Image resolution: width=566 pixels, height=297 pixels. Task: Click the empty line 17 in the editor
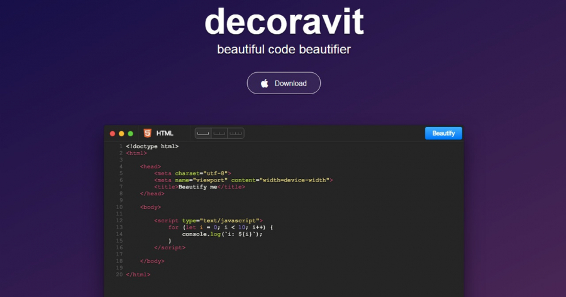coord(294,254)
